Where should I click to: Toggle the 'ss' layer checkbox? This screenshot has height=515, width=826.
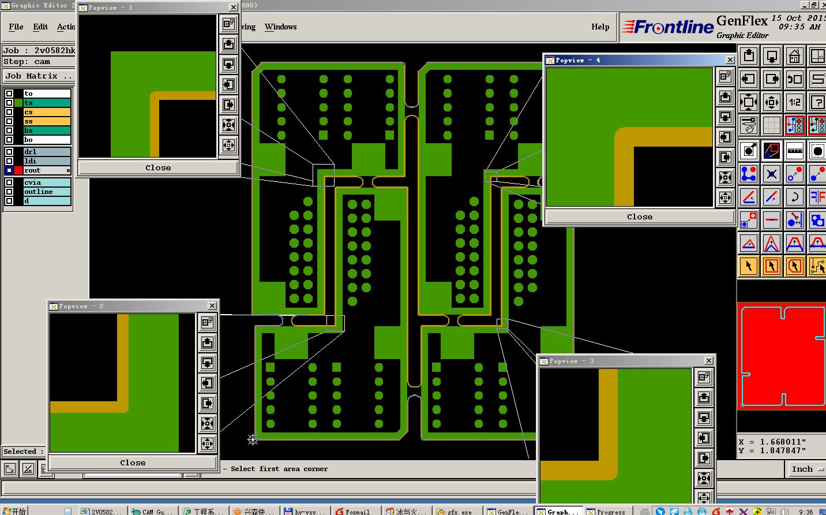click(9, 121)
